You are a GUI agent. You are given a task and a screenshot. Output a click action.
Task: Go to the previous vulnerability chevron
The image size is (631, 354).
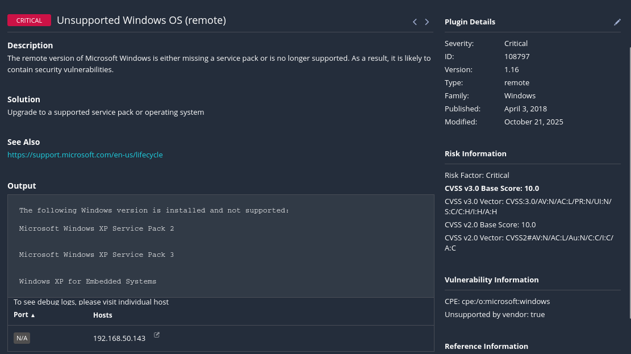click(x=415, y=22)
